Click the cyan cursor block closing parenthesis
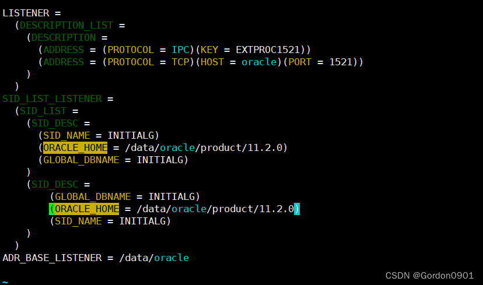The height and width of the screenshot is (285, 483). click(297, 209)
